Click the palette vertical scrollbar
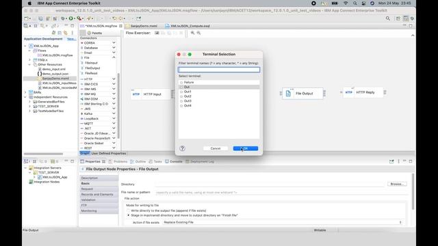The height and width of the screenshot is (246, 438). pos(118,106)
